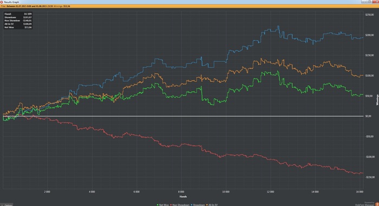Click the Winnings y-axis title
379x206 pixels.
377,100
